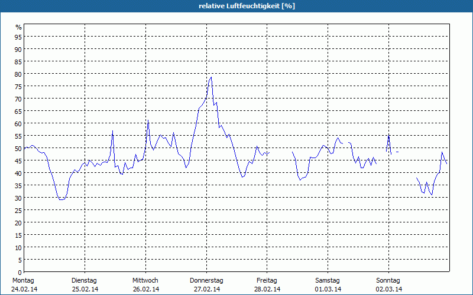This screenshot has width=473, height=295.
Task: Select the 95 value on the y-axis
Action: [18, 37]
